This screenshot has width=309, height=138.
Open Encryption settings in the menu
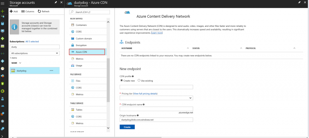pyautogui.click(x=81, y=45)
